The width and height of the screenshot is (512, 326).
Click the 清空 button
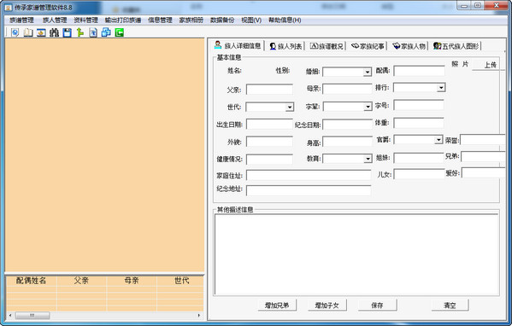(450, 306)
